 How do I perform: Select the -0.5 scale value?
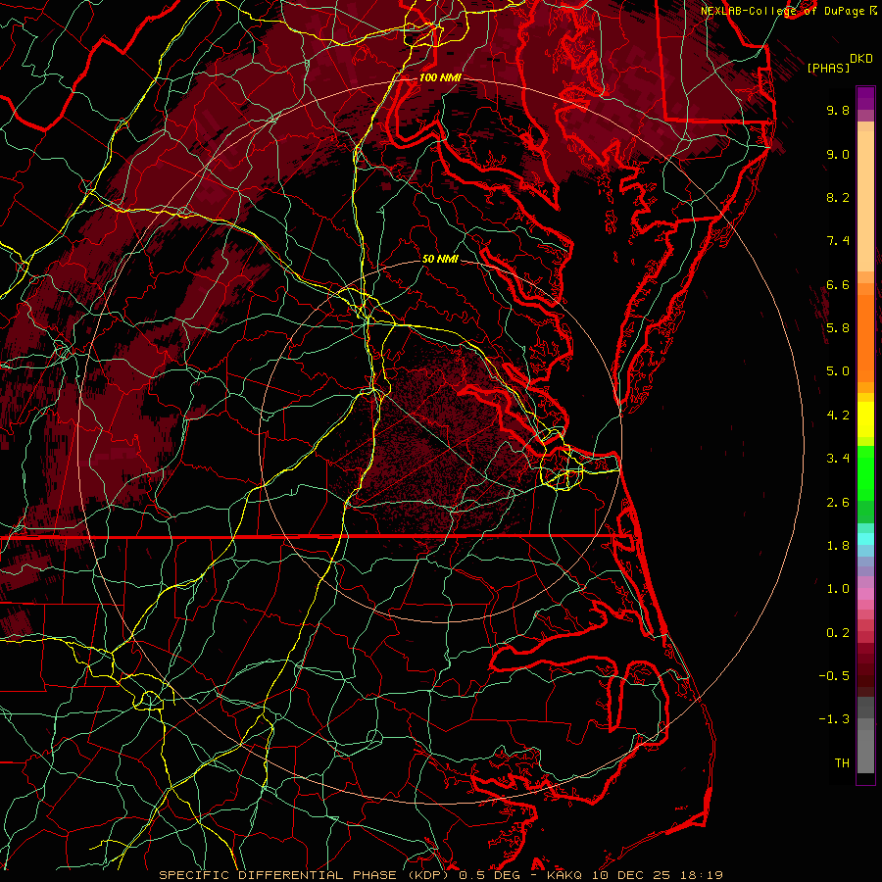(x=834, y=676)
